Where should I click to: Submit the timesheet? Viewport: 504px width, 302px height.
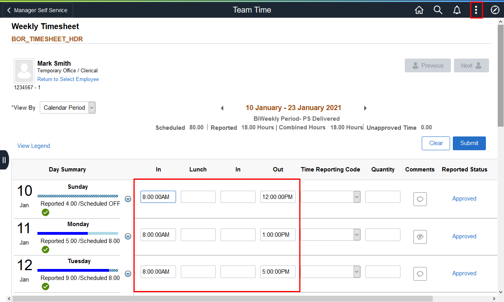click(469, 143)
